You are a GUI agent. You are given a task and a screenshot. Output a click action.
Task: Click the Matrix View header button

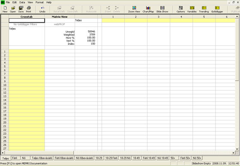(x=60, y=17)
